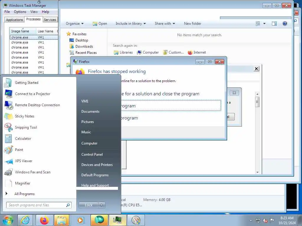302x226 pixels.
Task: Expand Include in library dropdown
Action: [131, 24]
